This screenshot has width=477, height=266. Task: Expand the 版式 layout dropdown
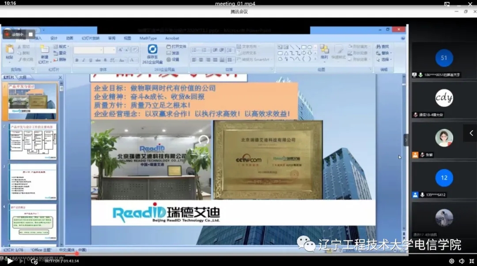click(62, 46)
